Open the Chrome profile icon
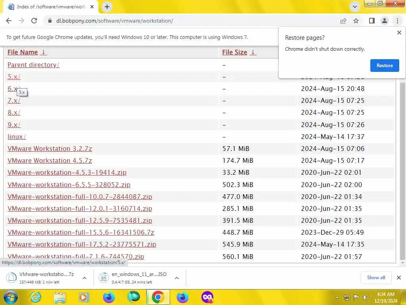The width and height of the screenshot is (406, 305). tap(385, 21)
